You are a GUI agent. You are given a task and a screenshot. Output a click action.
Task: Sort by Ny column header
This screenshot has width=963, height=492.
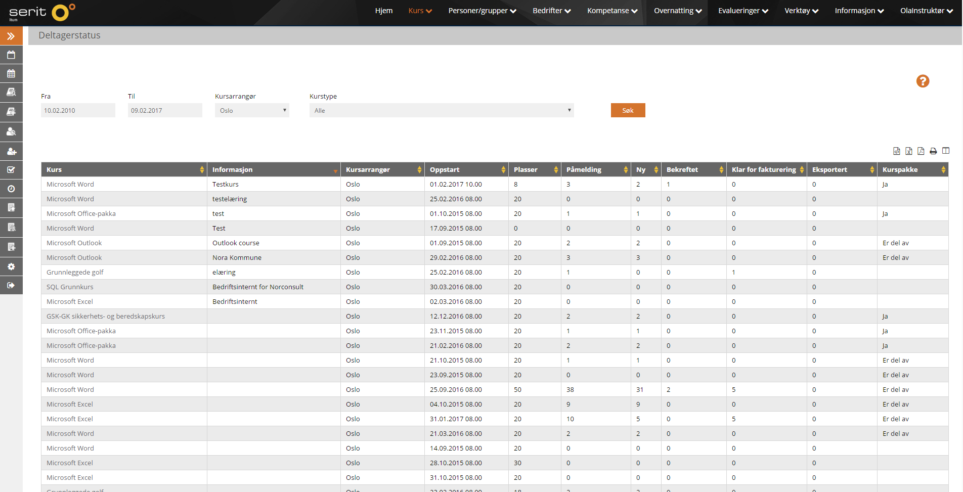[x=646, y=169]
